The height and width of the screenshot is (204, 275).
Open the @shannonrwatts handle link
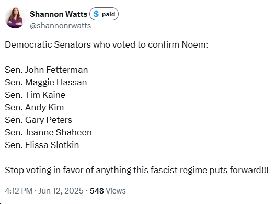tap(60, 26)
